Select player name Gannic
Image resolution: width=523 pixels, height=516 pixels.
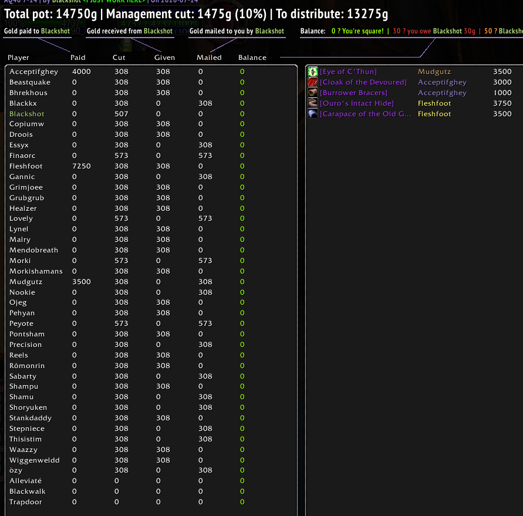(x=22, y=177)
